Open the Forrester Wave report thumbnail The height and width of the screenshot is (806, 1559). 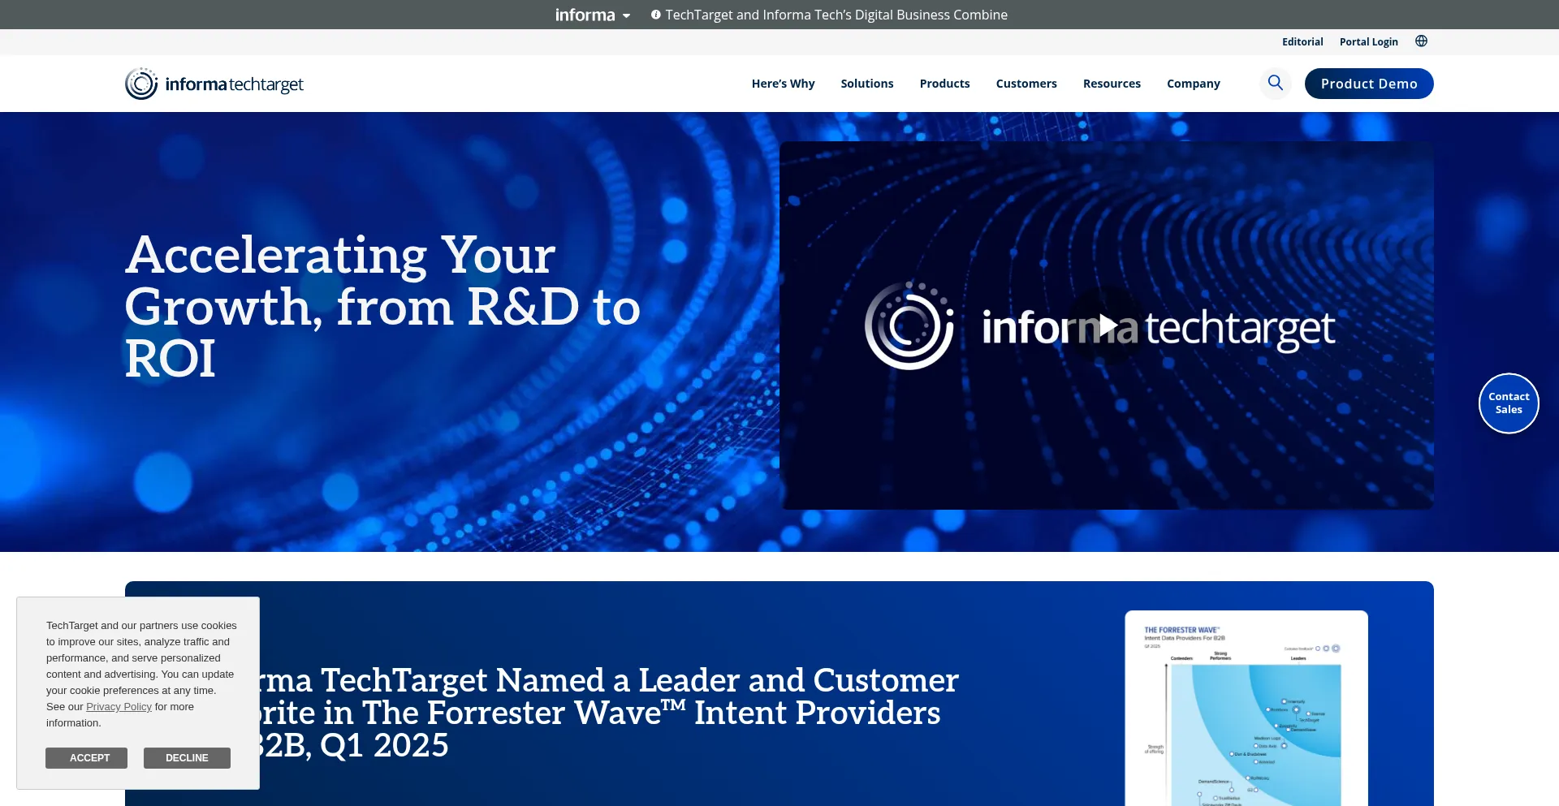pyautogui.click(x=1246, y=708)
